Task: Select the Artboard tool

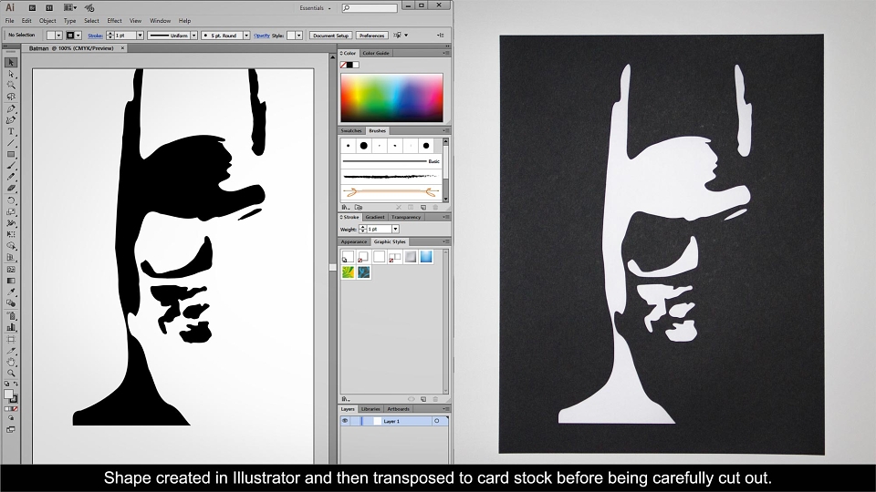Action: [x=11, y=339]
